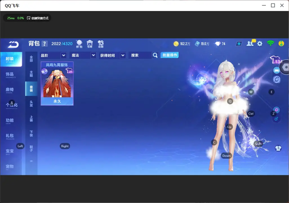Viewport: 289px width, 203px height.
Task: Click the shirt icon with number 3
Action: tap(278, 148)
